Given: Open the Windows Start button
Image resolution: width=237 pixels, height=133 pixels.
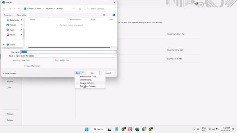Looking at the screenshot, I should pos(87,129).
